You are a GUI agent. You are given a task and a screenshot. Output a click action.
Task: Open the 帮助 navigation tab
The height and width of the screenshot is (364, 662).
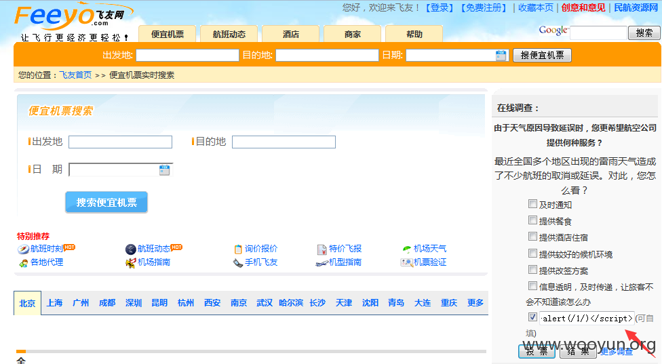point(414,34)
